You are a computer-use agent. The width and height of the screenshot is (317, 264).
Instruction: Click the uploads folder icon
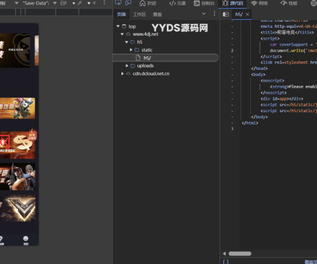(x=133, y=66)
